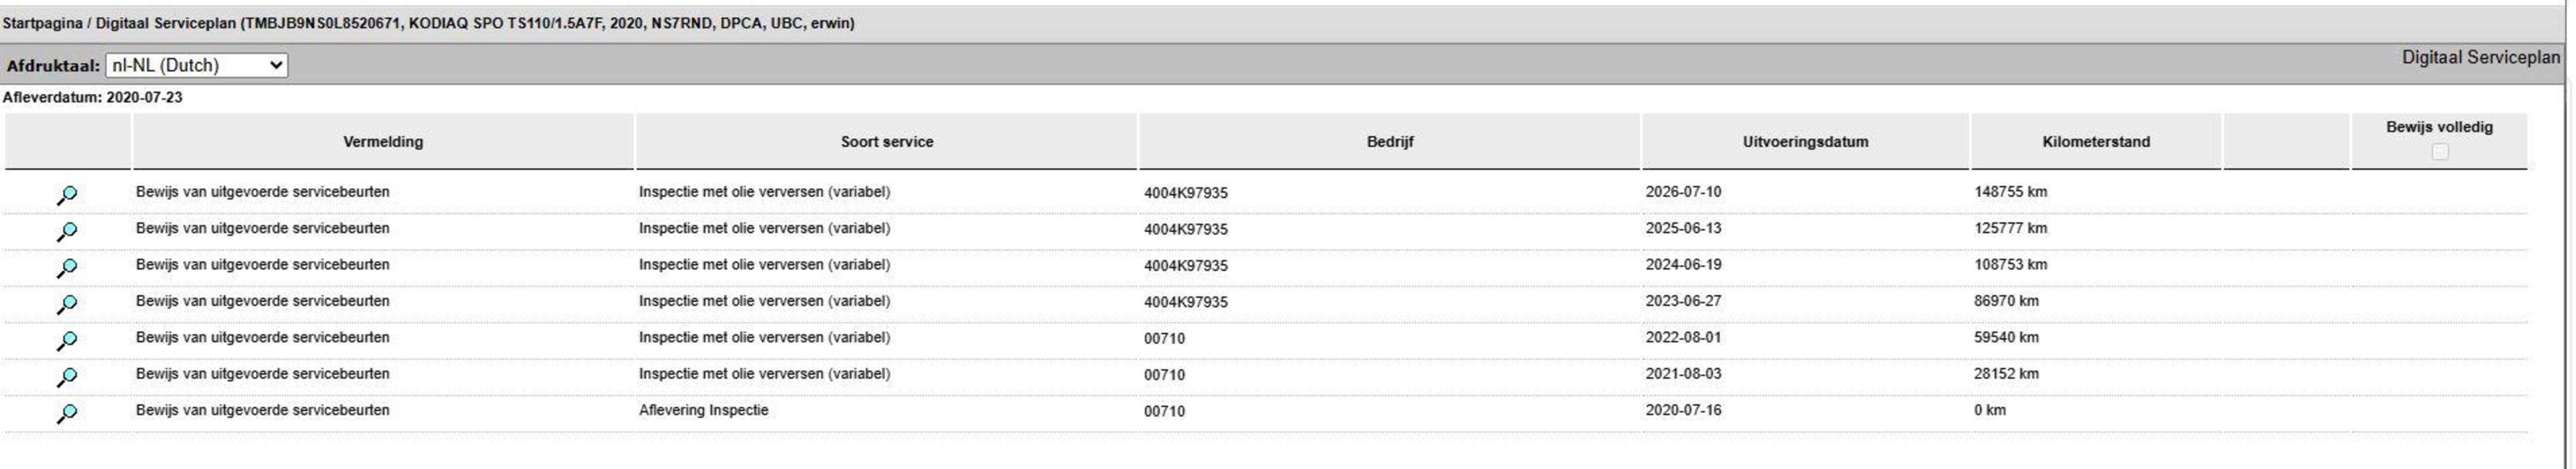This screenshot has height=469, width=2576.
Task: Sort by the Vermelding column header
Action: [383, 142]
